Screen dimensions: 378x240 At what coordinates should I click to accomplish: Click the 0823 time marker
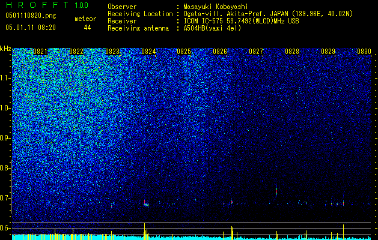click(x=112, y=52)
